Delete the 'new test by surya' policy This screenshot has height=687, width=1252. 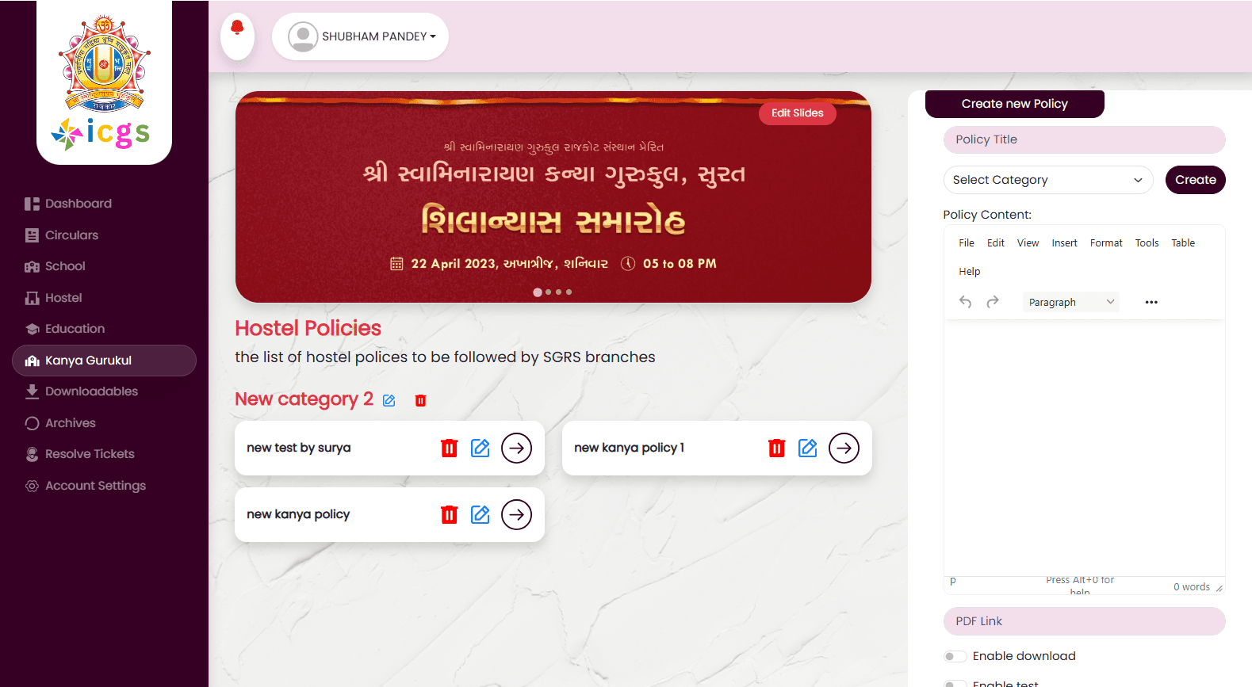pyautogui.click(x=449, y=448)
